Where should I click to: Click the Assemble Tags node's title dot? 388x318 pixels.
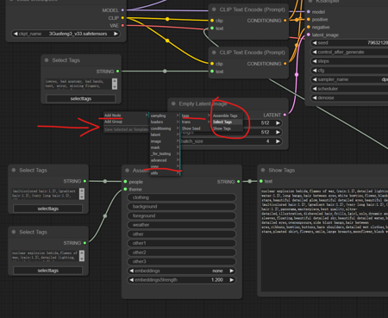coord(127,171)
